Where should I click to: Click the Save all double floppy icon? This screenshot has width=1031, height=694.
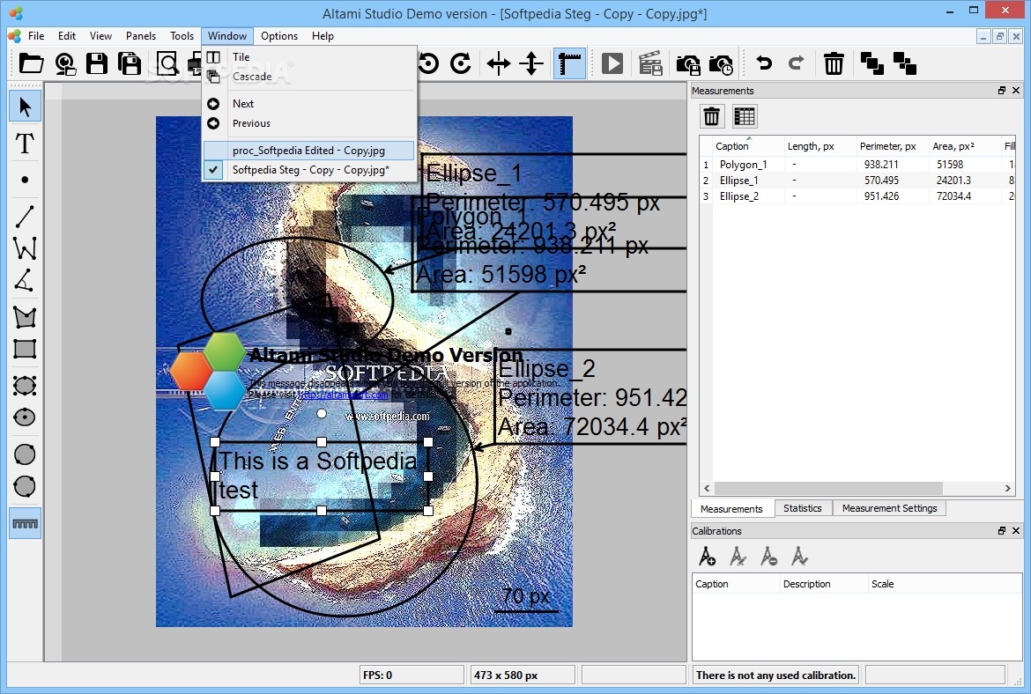(x=130, y=63)
